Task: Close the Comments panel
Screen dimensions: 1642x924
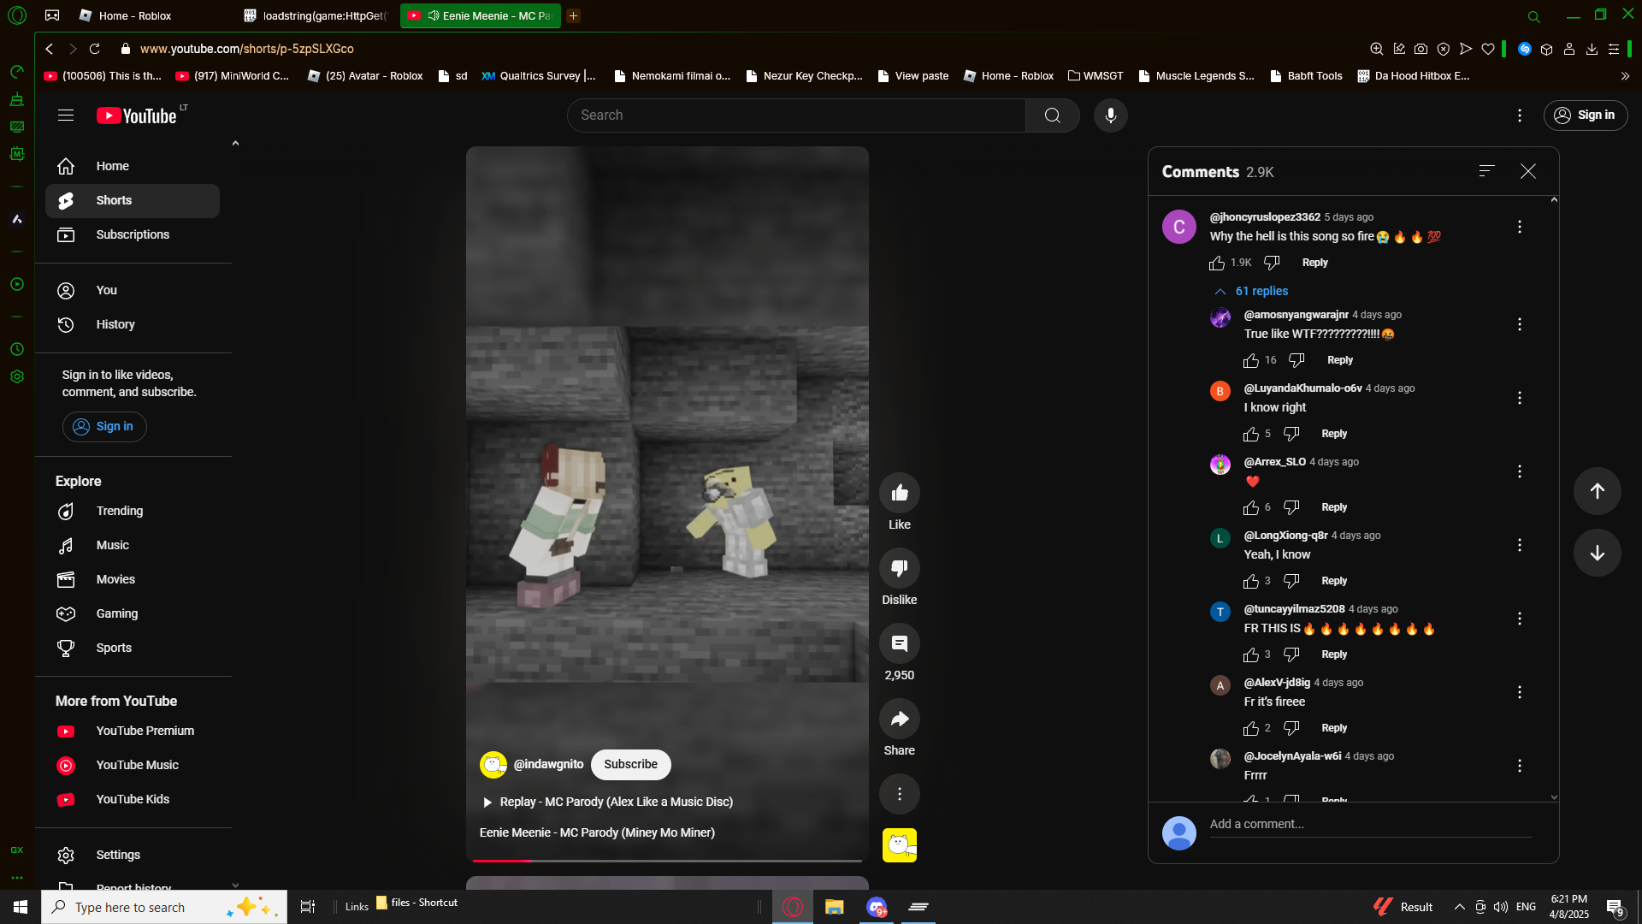Action: pyautogui.click(x=1527, y=171)
